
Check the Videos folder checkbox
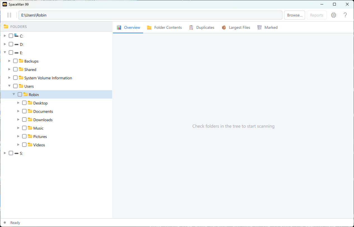pos(24,145)
